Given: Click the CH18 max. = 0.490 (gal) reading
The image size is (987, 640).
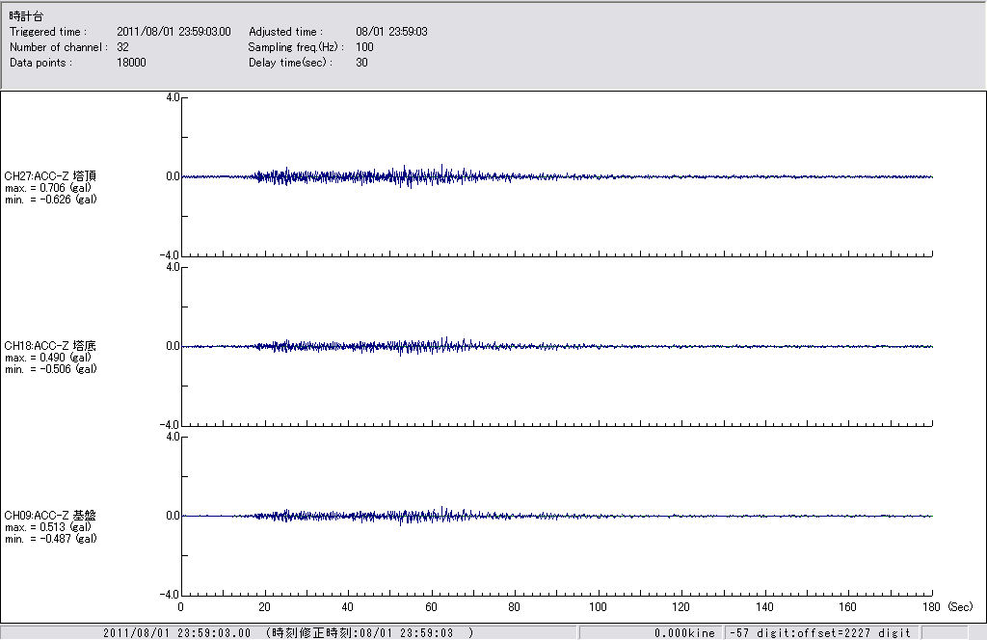Looking at the screenshot, I should click(47, 358).
